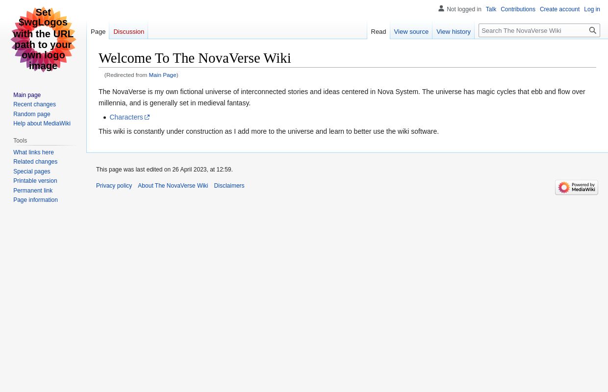Click the search magnifying glass icon
The width and height of the screenshot is (608, 392).
[x=592, y=30]
